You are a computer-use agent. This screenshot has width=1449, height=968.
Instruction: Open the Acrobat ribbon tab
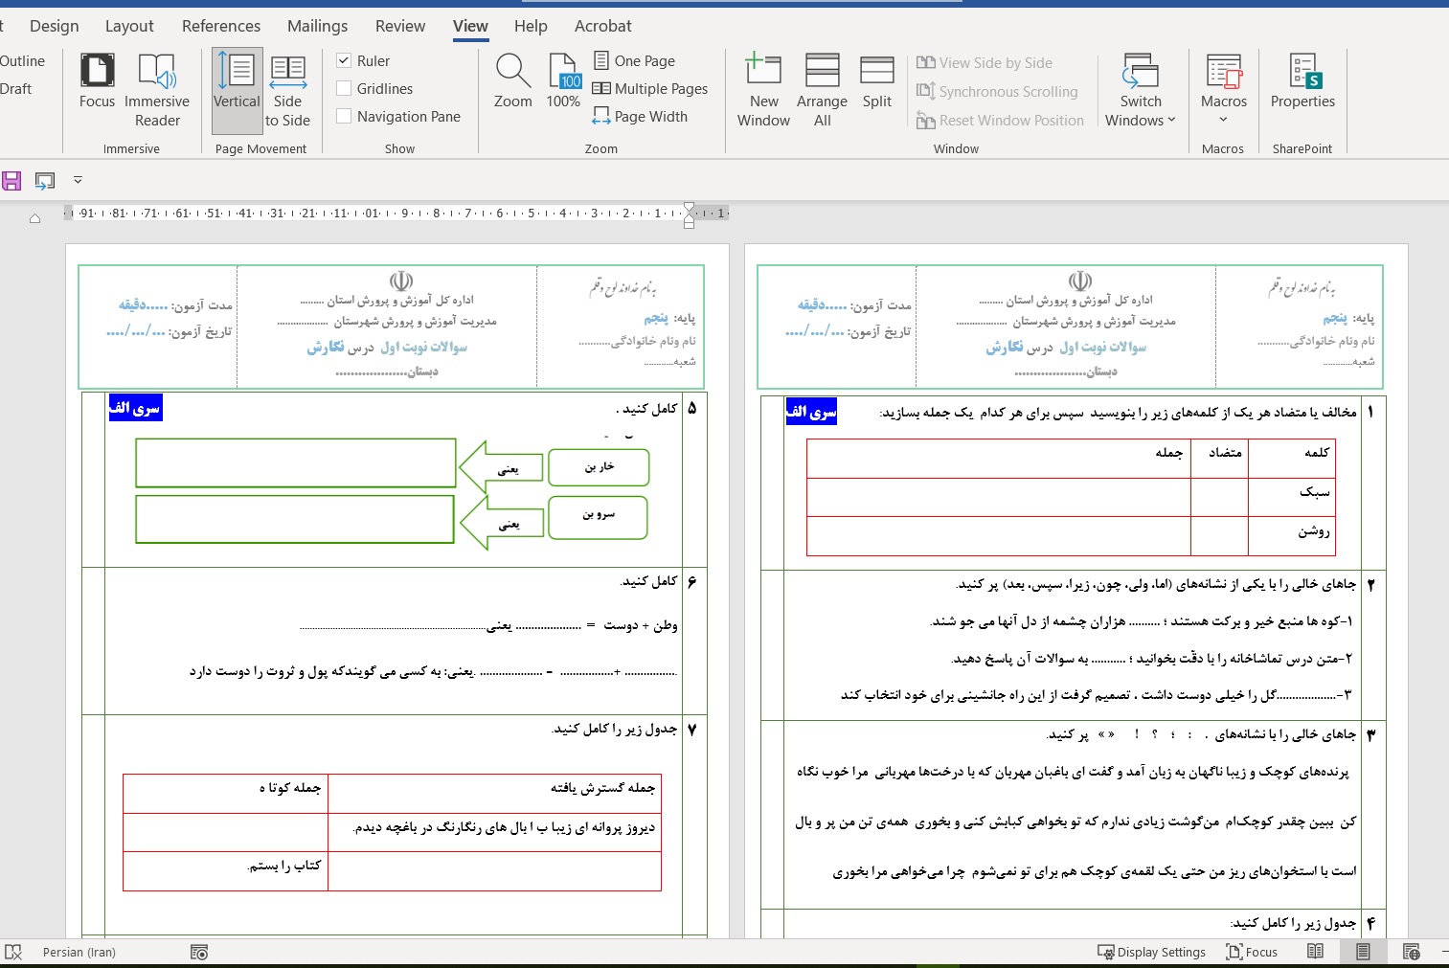(602, 26)
